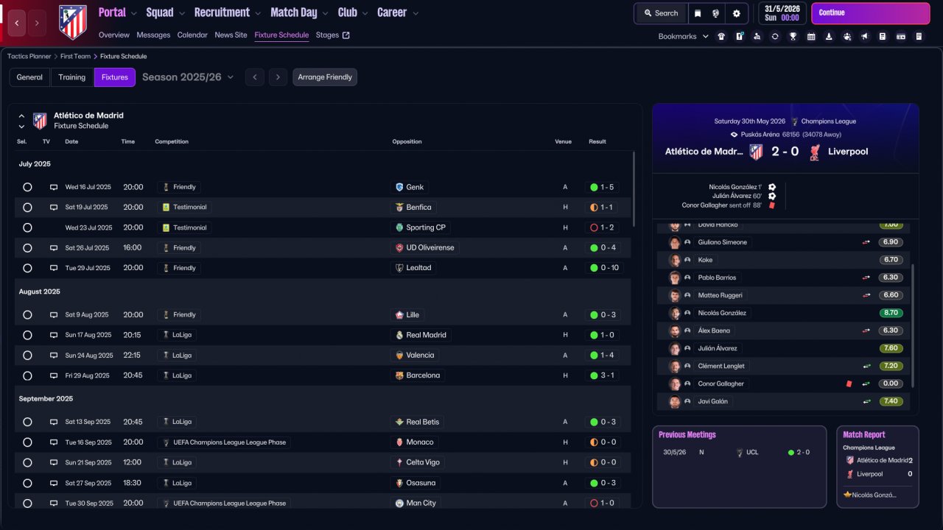
Task: Click the Atlético de Madrid club crest in header
Action: (x=72, y=22)
